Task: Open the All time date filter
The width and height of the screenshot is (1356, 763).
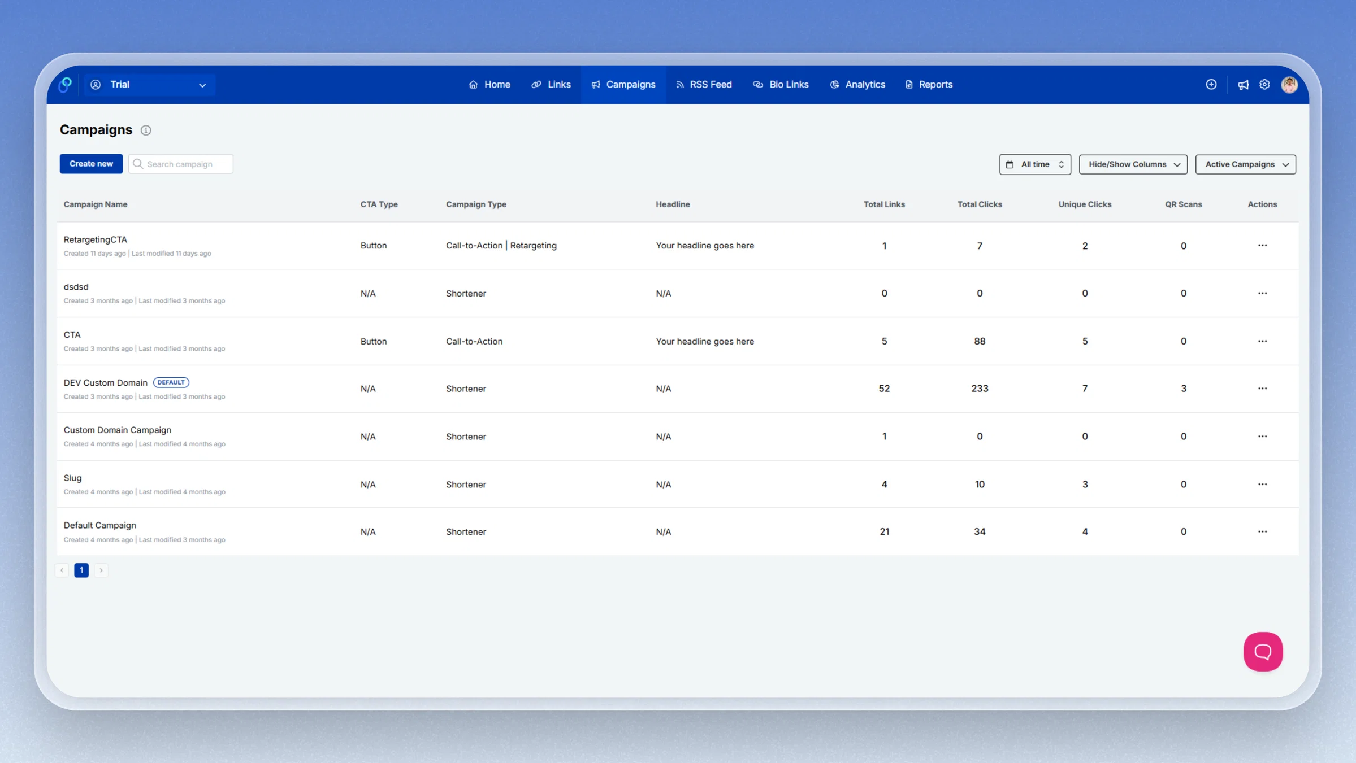Action: pyautogui.click(x=1034, y=164)
